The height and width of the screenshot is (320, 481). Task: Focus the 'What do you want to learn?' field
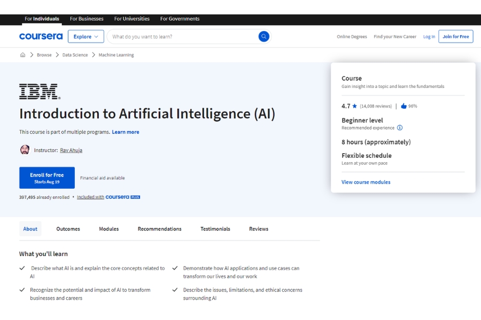[184, 36]
